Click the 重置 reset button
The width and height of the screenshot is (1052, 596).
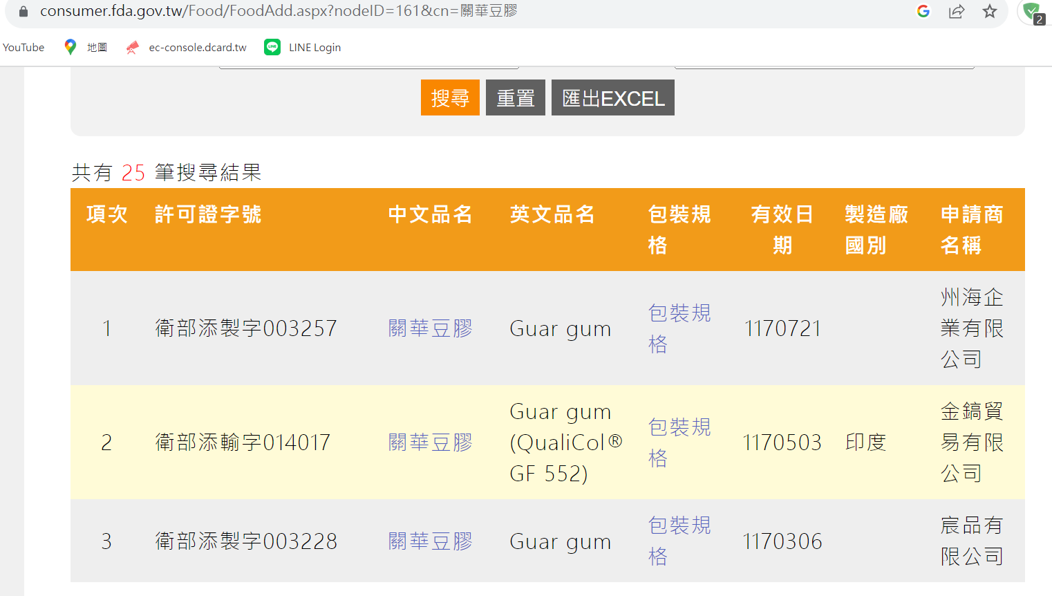coord(516,97)
